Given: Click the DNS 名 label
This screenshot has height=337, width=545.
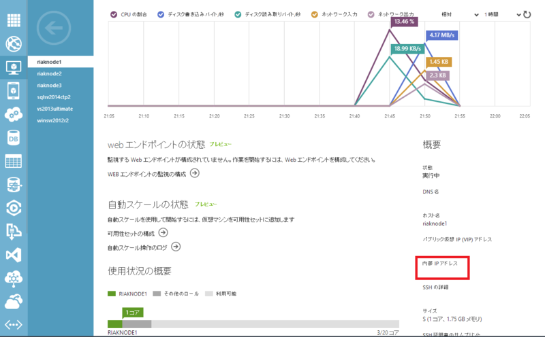Looking at the screenshot, I should (431, 192).
